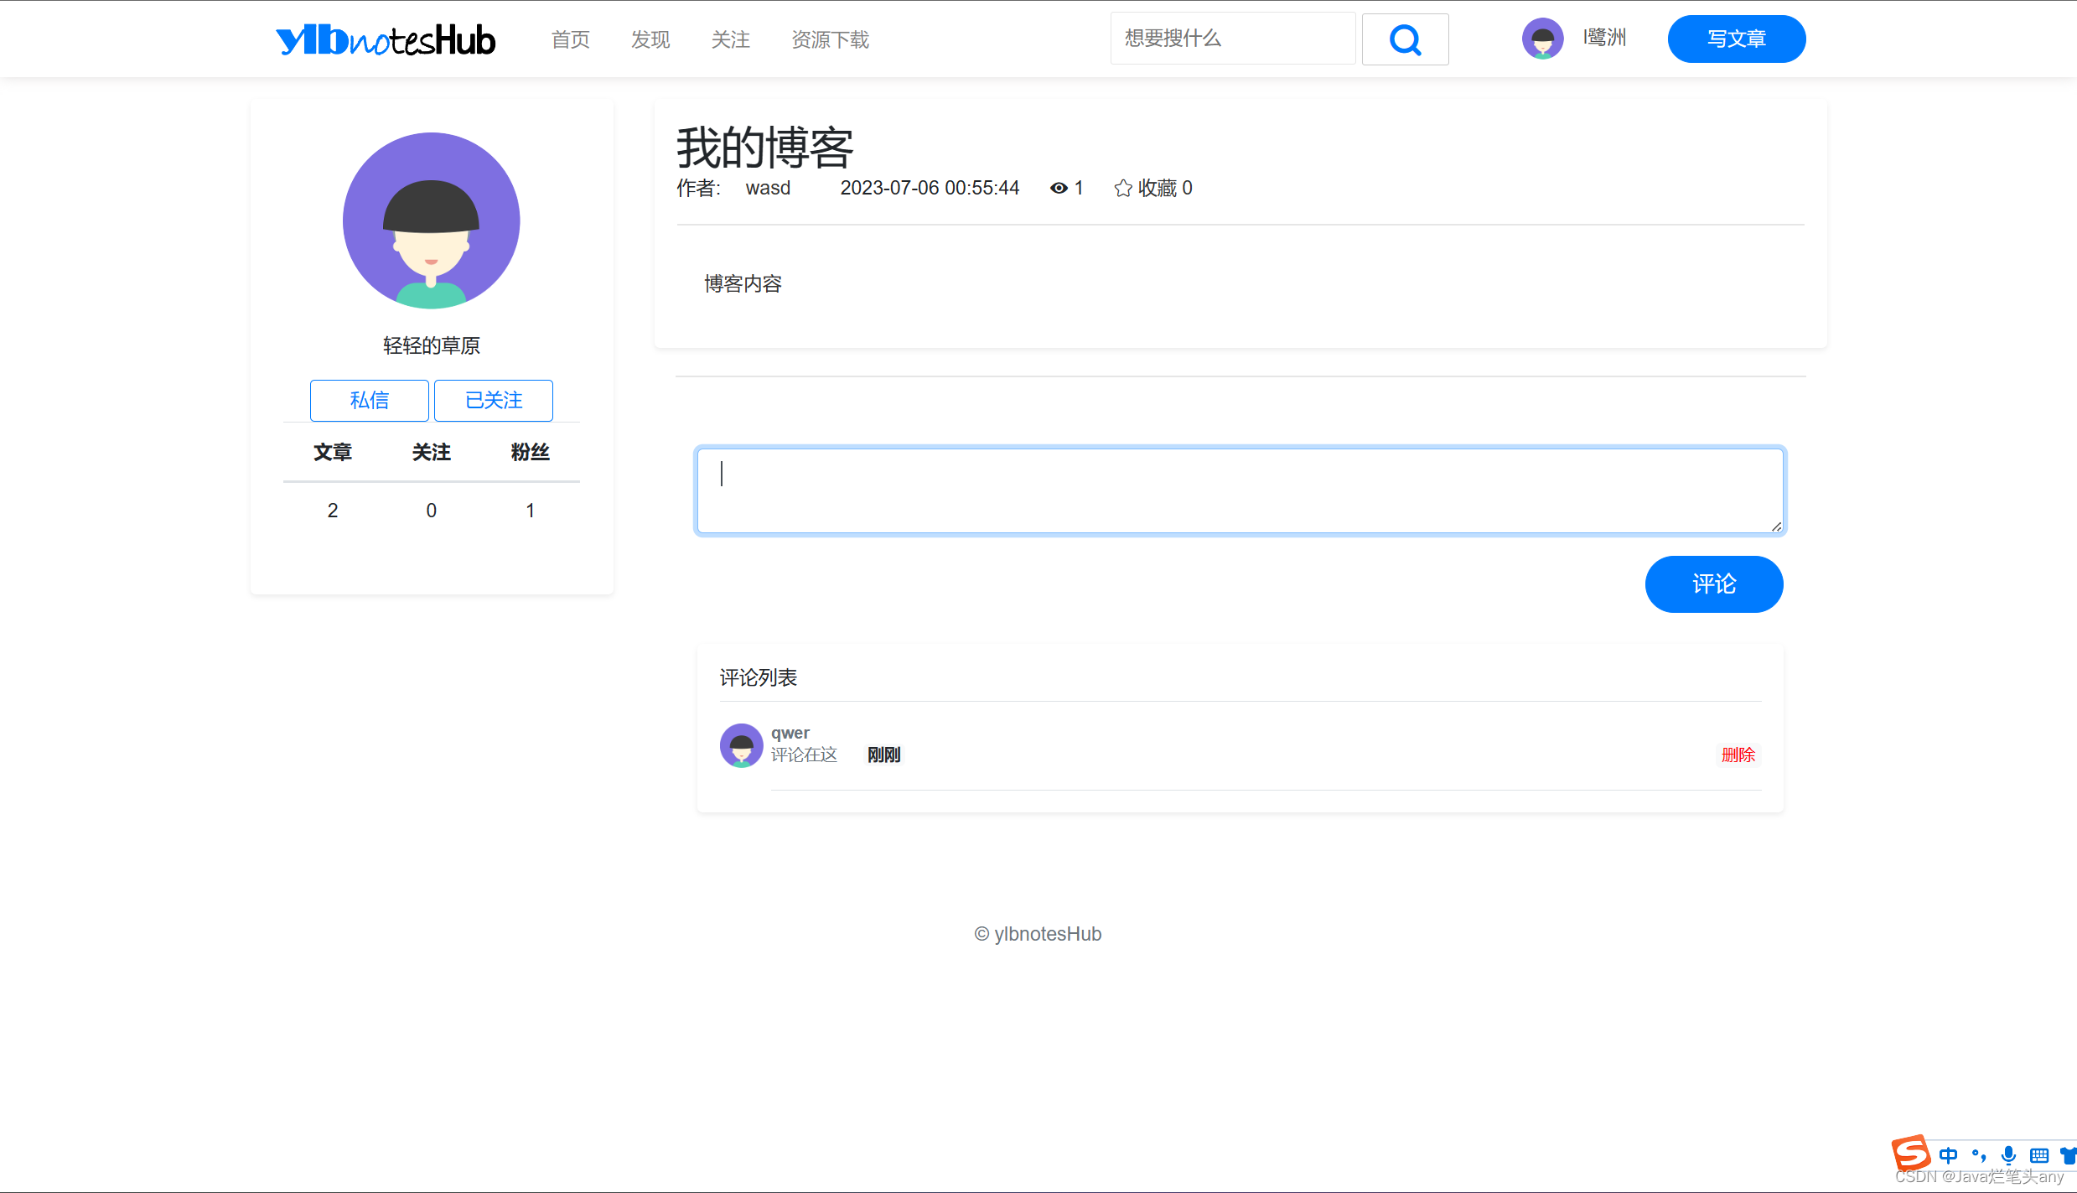Go to 首页 in the navigation bar

570,39
